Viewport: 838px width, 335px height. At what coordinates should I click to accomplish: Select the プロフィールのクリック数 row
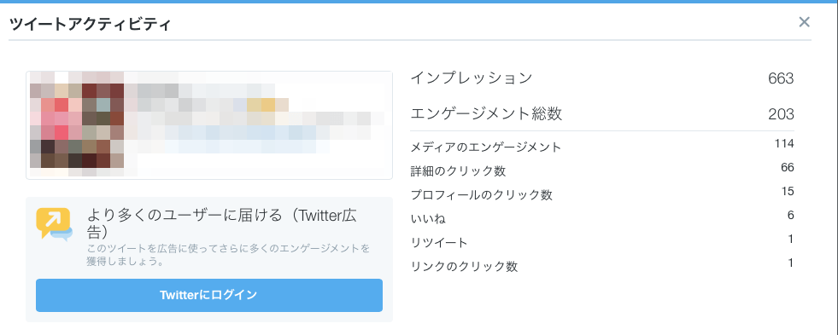[x=602, y=194]
